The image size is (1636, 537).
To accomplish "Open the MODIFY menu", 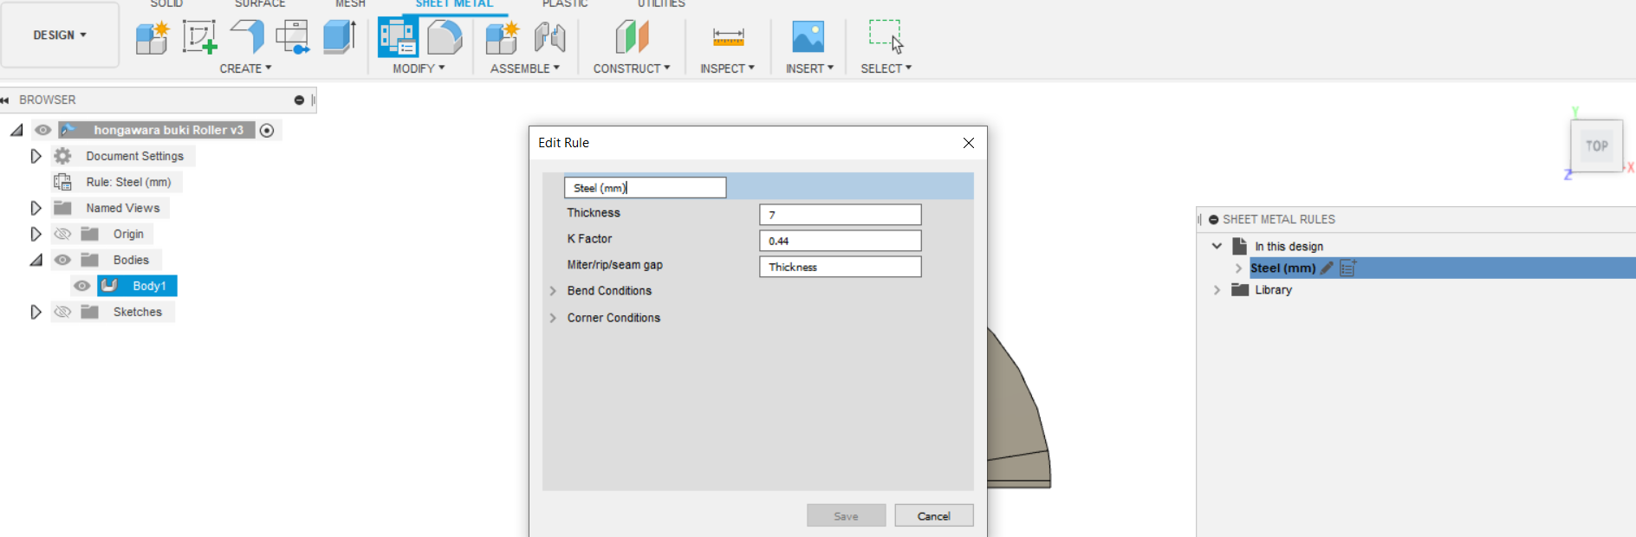I will click(419, 68).
